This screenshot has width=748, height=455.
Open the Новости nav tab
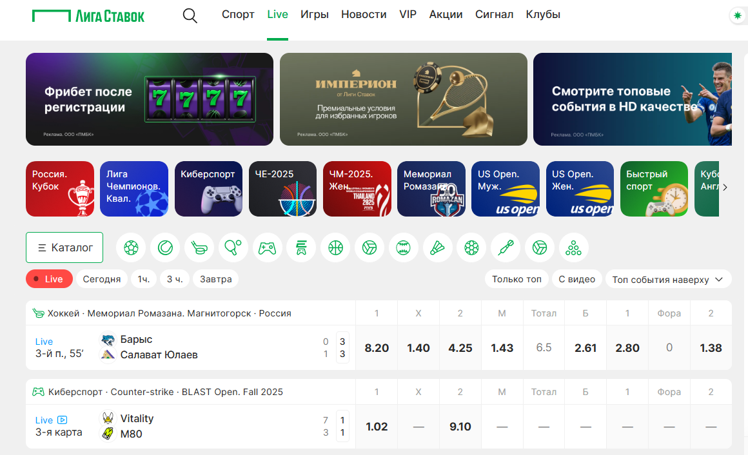(364, 14)
